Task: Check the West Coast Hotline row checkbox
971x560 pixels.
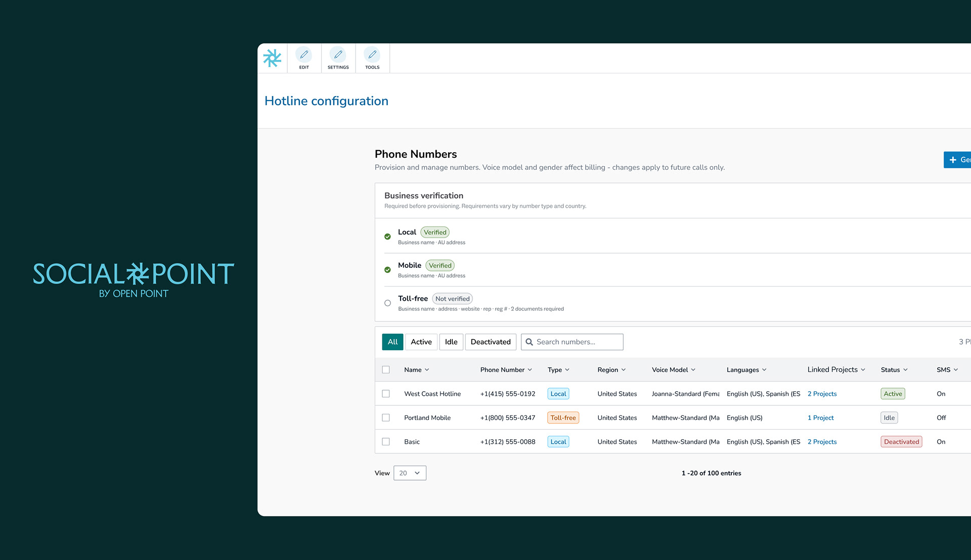Action: point(386,394)
